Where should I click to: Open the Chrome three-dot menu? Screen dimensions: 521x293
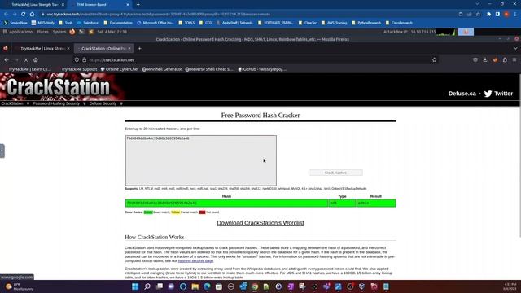[515, 15]
